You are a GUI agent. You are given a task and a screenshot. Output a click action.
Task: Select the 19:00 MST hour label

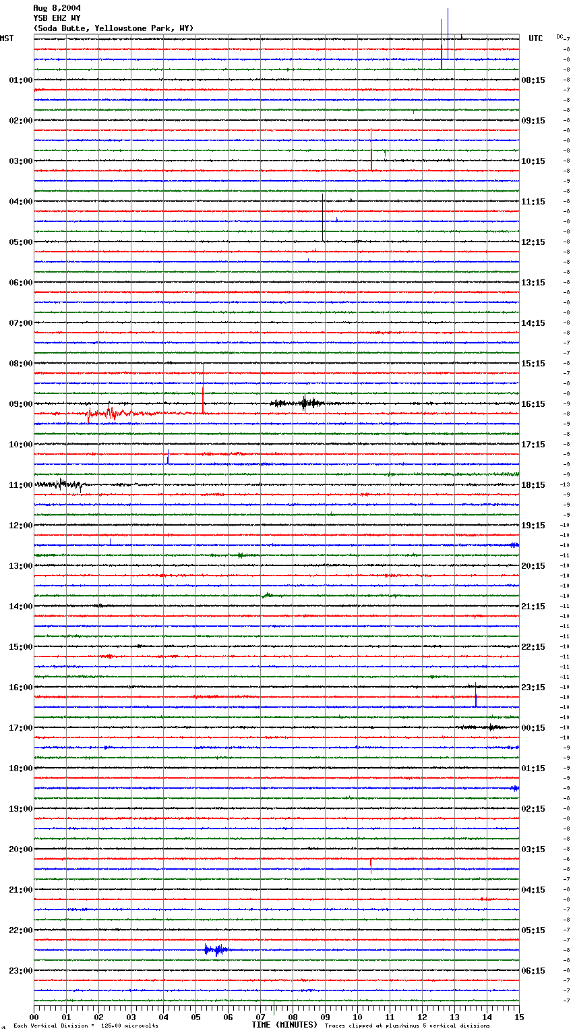21,809
